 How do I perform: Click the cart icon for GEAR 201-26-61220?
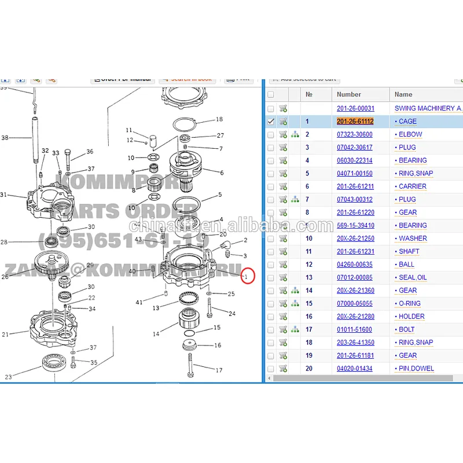point(283,212)
